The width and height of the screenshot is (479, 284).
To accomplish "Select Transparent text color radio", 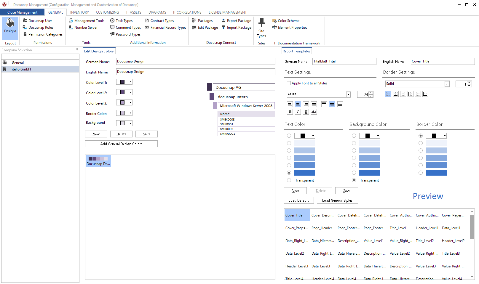I will click(289, 180).
